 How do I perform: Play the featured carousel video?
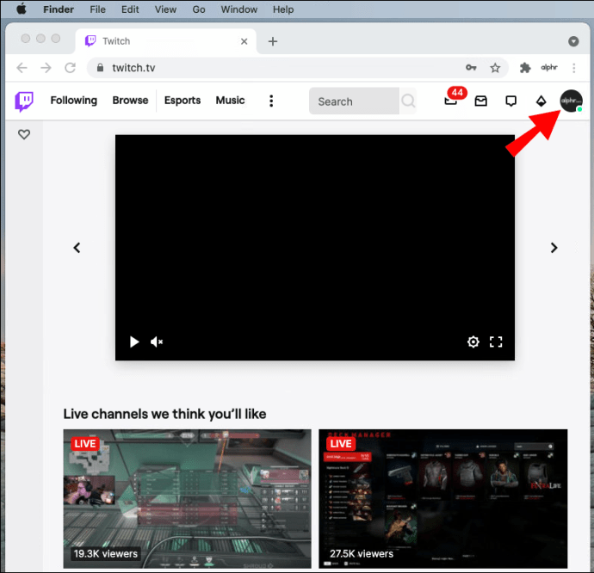coord(133,342)
